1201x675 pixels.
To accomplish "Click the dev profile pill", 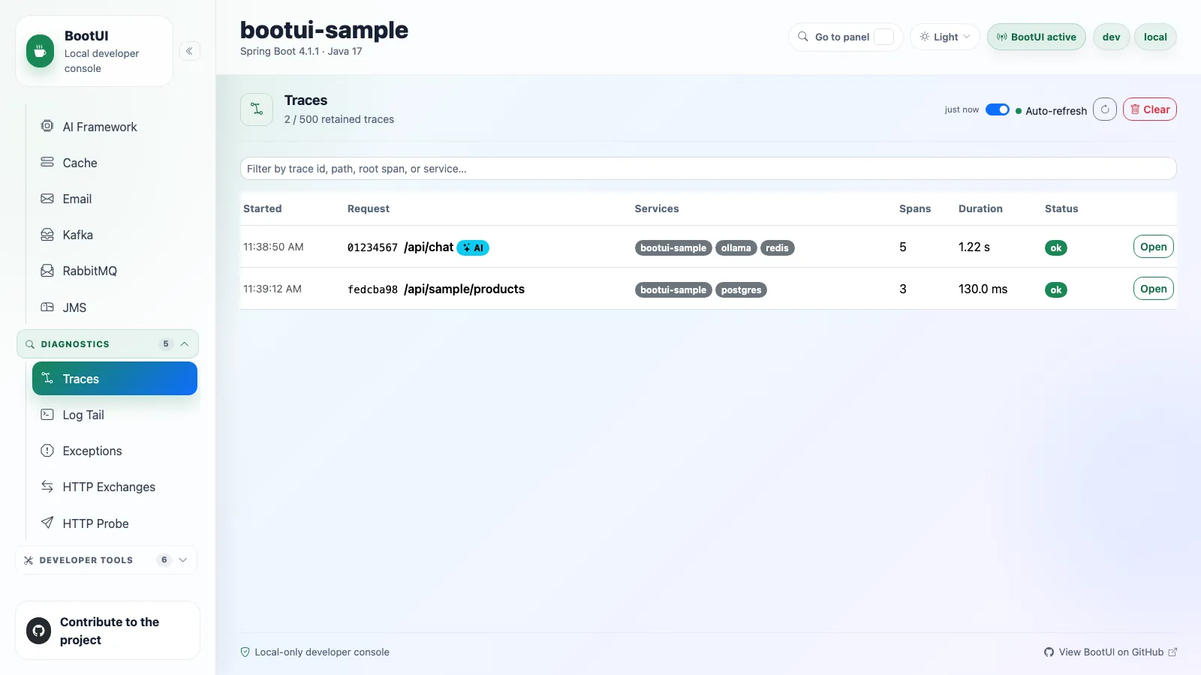I will (1111, 37).
